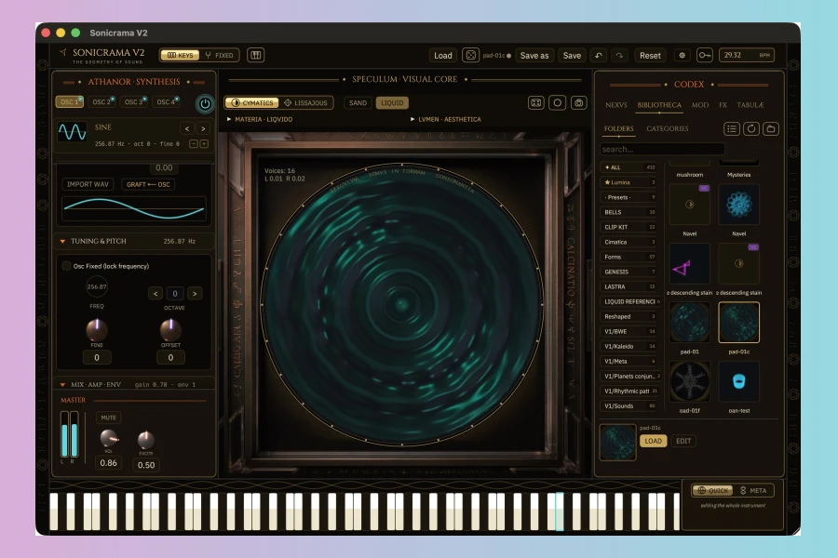Expand the LVMEN · AESTHETICA section
This screenshot has height=558, width=838.
coord(446,119)
